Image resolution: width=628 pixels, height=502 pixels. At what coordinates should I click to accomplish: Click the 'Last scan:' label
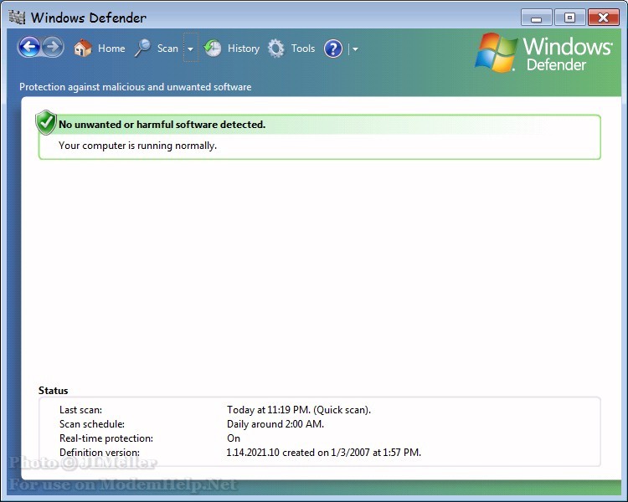pos(80,410)
